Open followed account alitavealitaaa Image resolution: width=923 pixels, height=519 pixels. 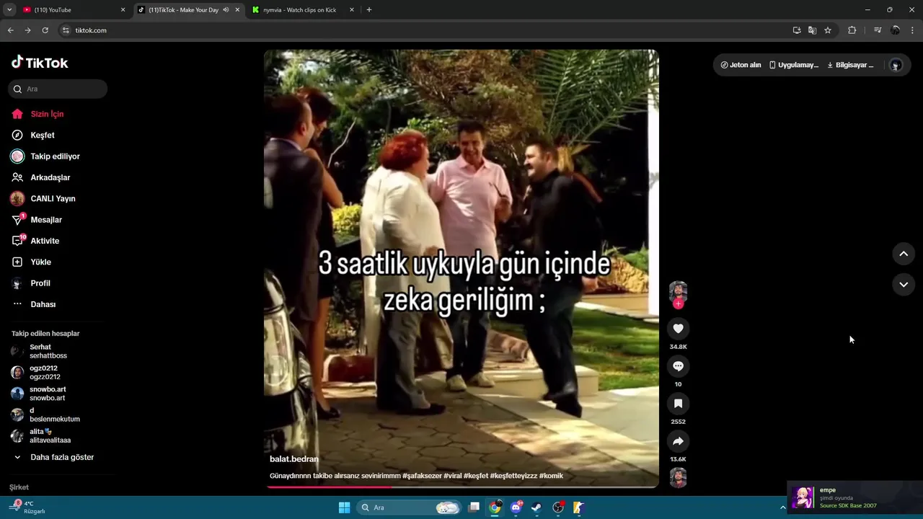[42, 435]
